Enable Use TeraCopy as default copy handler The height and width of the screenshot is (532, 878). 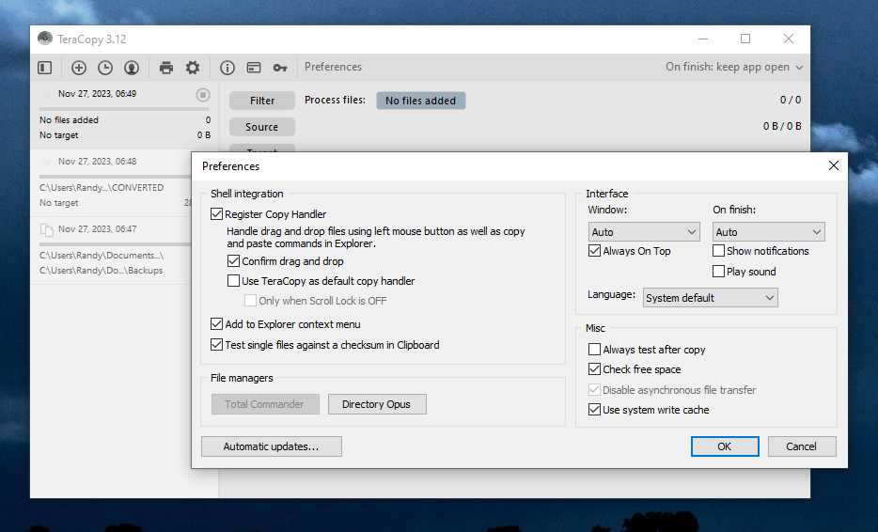click(x=233, y=280)
